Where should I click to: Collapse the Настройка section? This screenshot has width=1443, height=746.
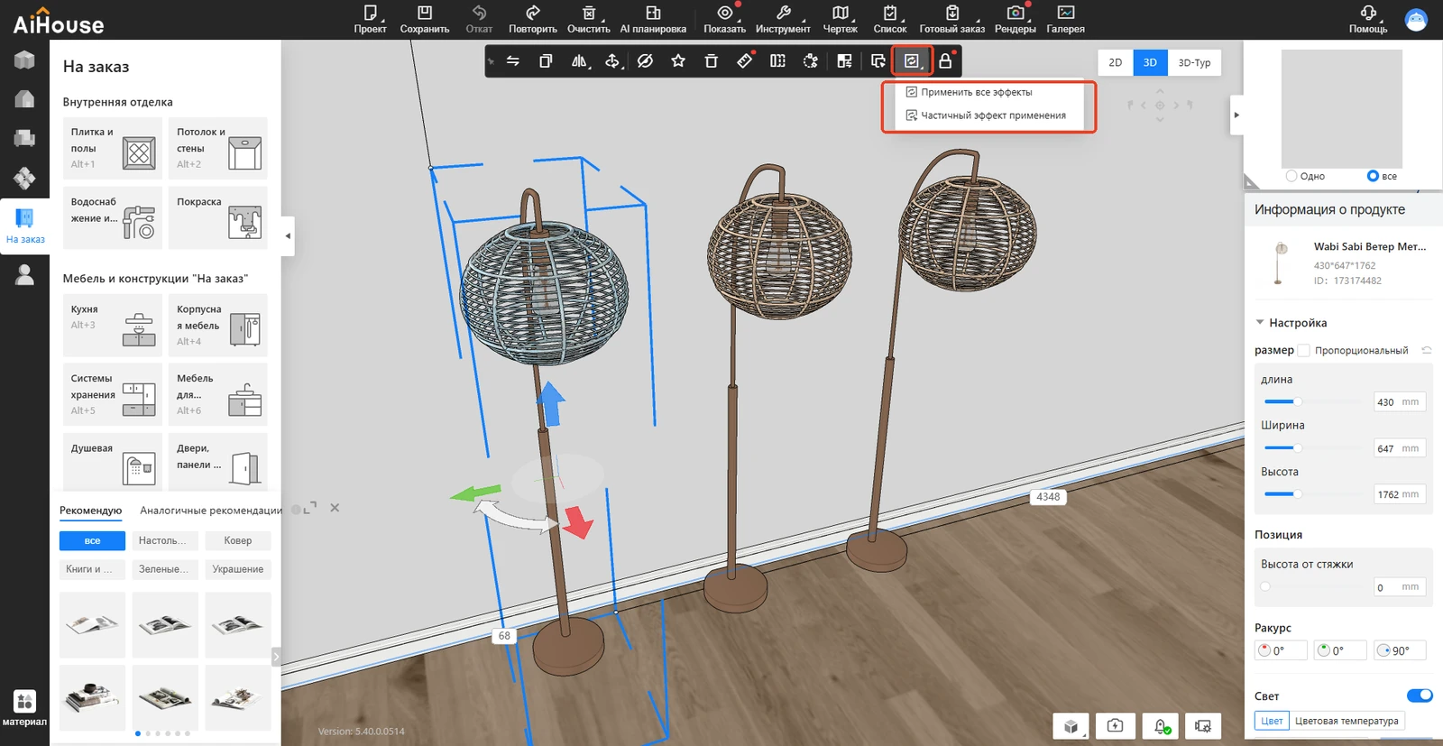click(1260, 323)
